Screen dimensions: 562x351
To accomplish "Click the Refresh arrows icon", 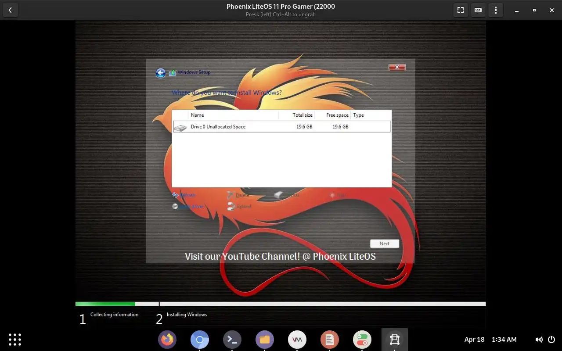I will tap(175, 195).
